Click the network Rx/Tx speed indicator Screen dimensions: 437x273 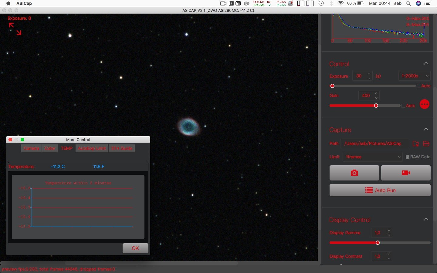tap(276, 3)
